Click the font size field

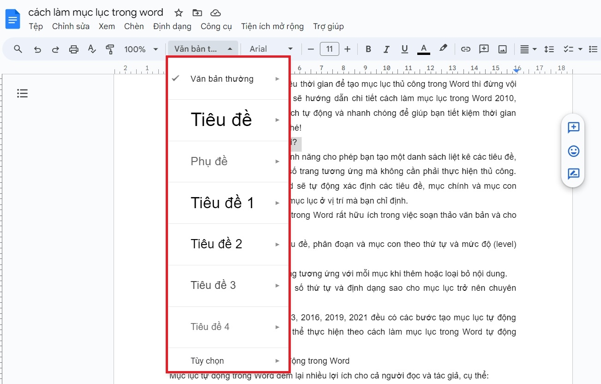[329, 49]
